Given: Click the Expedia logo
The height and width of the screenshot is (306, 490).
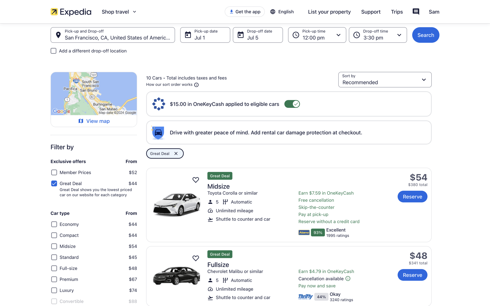Looking at the screenshot, I should (x=71, y=12).
